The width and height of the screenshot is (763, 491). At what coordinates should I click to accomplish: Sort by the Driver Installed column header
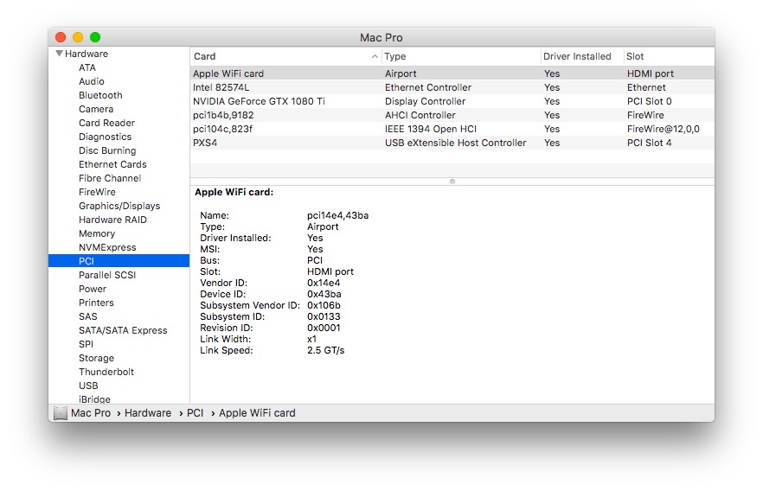[582, 56]
